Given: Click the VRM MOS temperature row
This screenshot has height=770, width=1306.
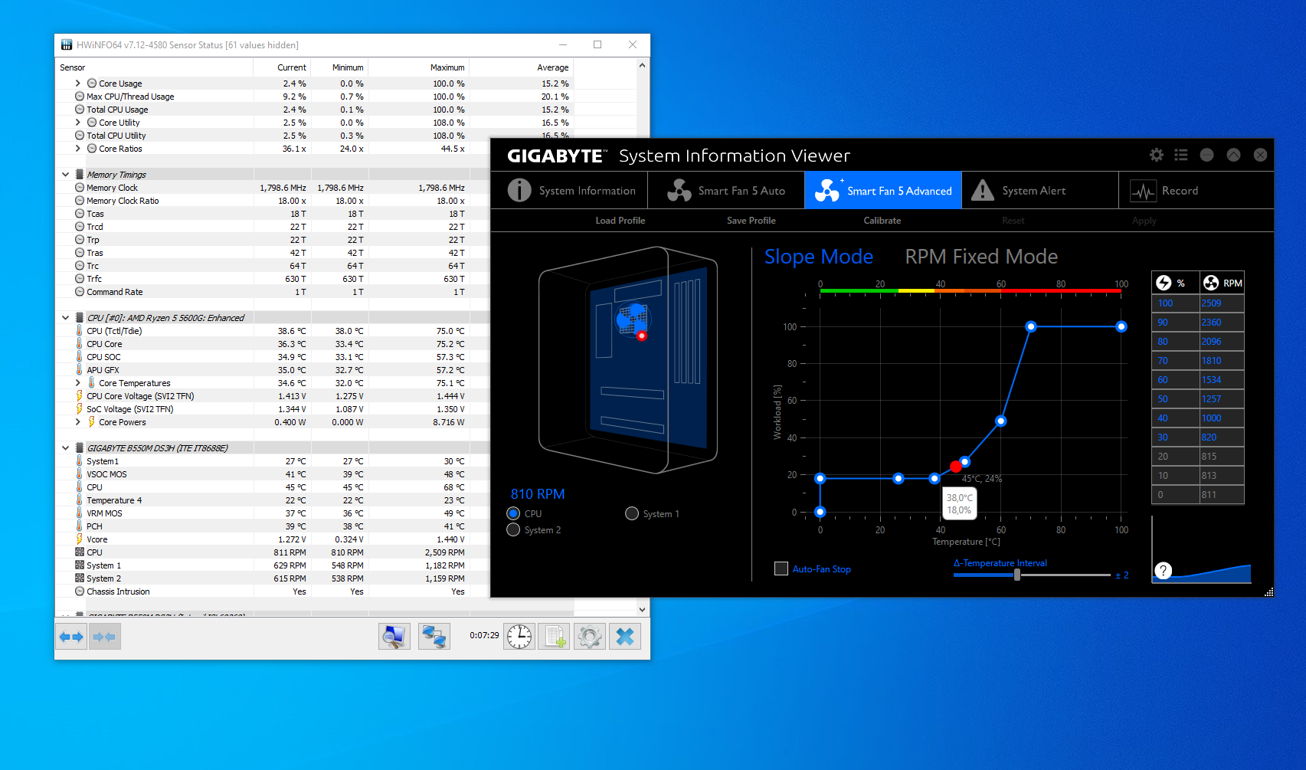Looking at the screenshot, I should tap(272, 513).
